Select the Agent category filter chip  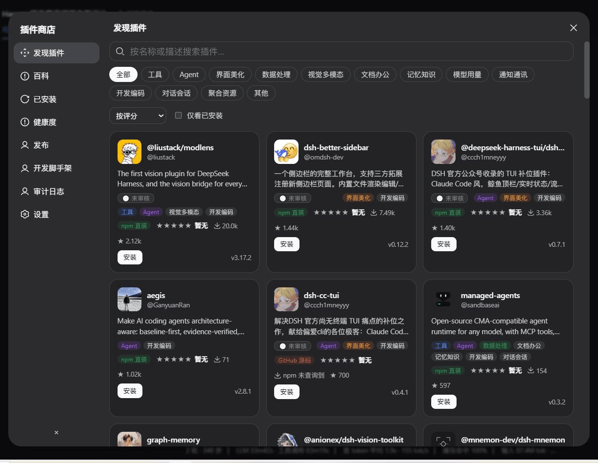189,75
